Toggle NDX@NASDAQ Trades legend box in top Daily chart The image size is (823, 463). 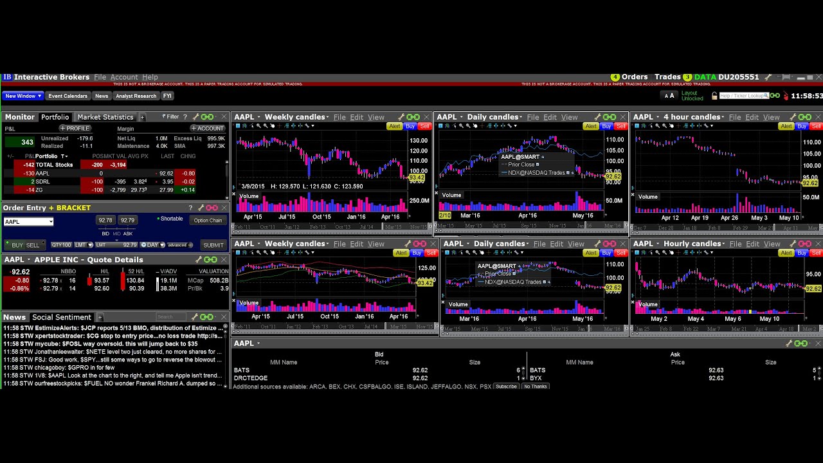[569, 173]
